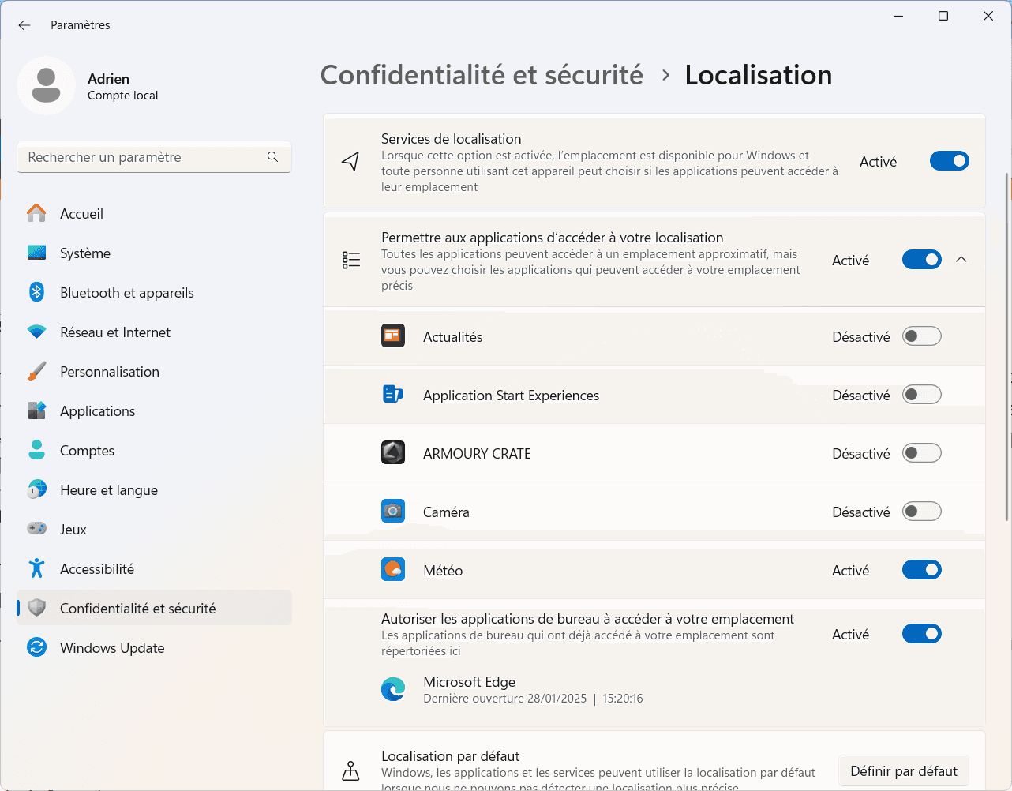Click the Localisation par défaut heading

pyautogui.click(x=450, y=756)
